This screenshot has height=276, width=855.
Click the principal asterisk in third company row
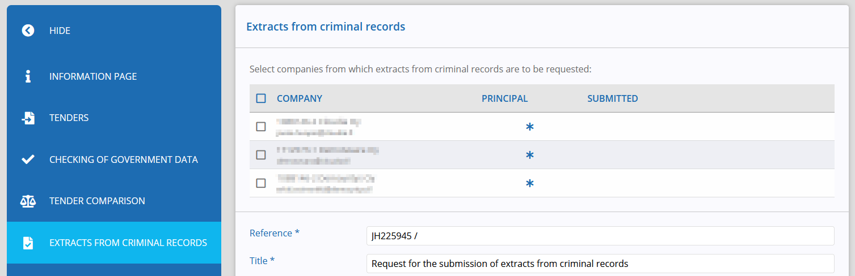(x=529, y=184)
